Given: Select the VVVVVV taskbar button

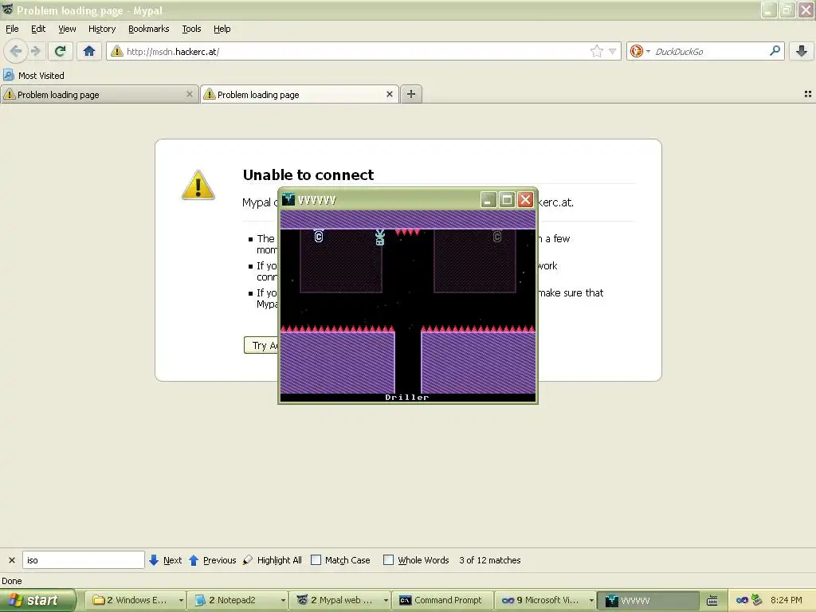Looking at the screenshot, I should pos(647,600).
